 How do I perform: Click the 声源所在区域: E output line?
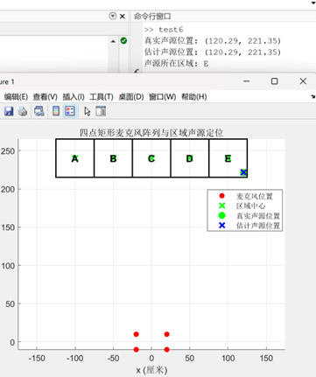[x=176, y=63]
